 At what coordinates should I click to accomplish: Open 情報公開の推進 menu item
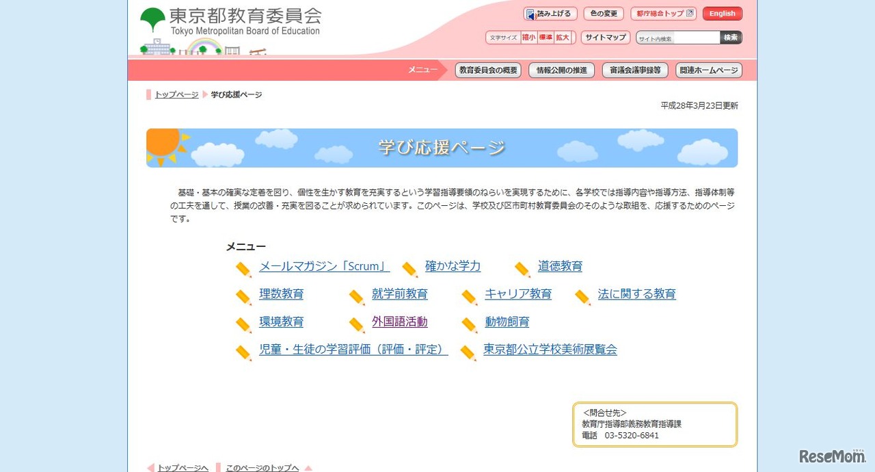[x=561, y=70]
